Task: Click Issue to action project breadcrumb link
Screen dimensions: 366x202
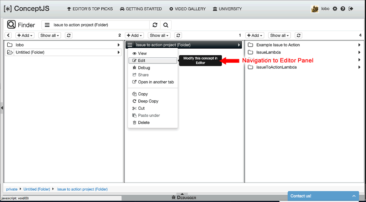Action: (82, 189)
